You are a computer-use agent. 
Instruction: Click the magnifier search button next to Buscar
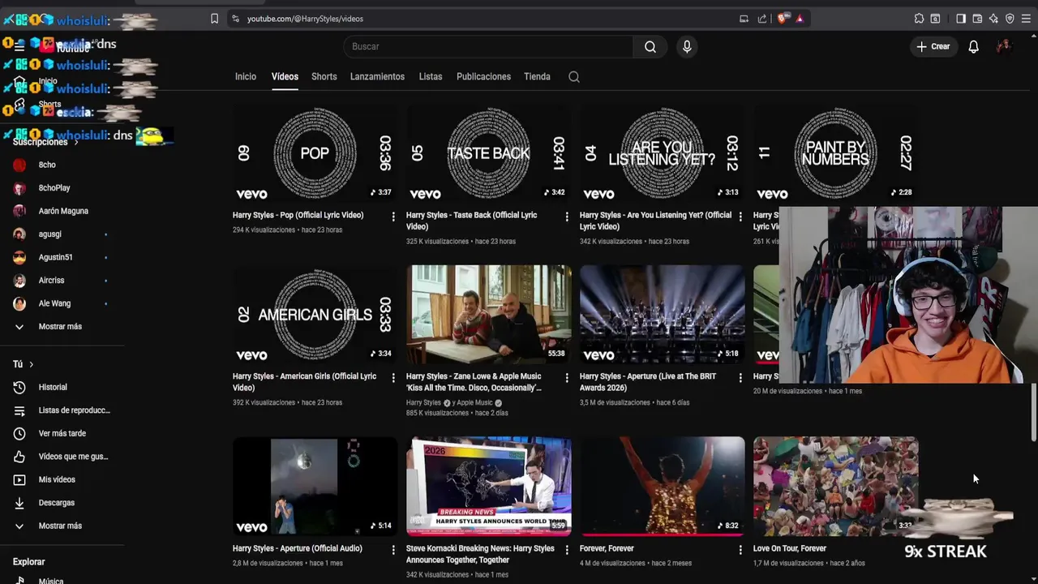[650, 47]
